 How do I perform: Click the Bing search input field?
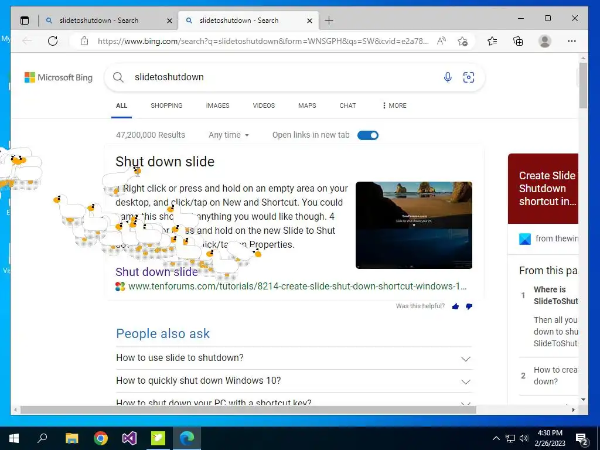click(283, 77)
